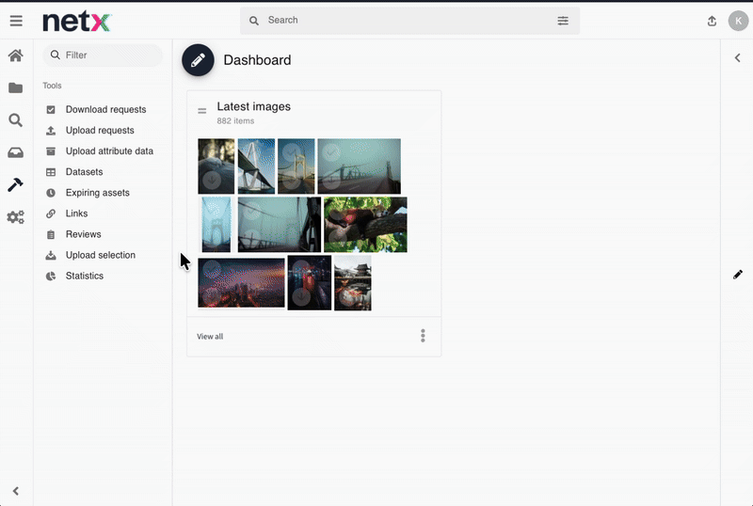
Task: Open the green leaves red fruit thumbnail
Action: coord(365,225)
